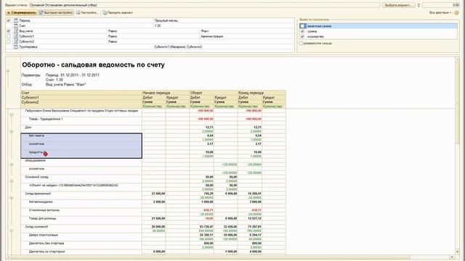465x261 pixels.
Task: Select the Склад временный row
Action: (38, 194)
